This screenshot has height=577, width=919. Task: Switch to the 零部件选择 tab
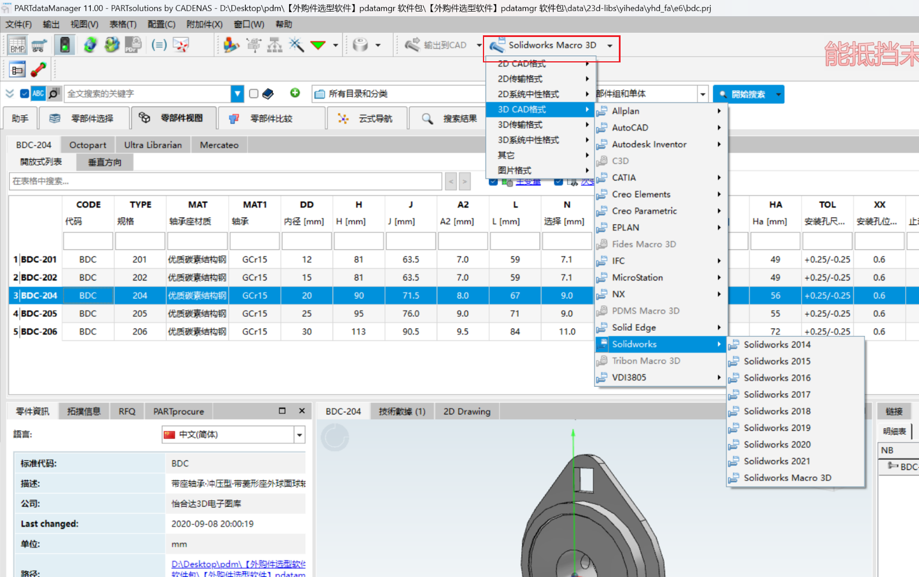[84, 119]
